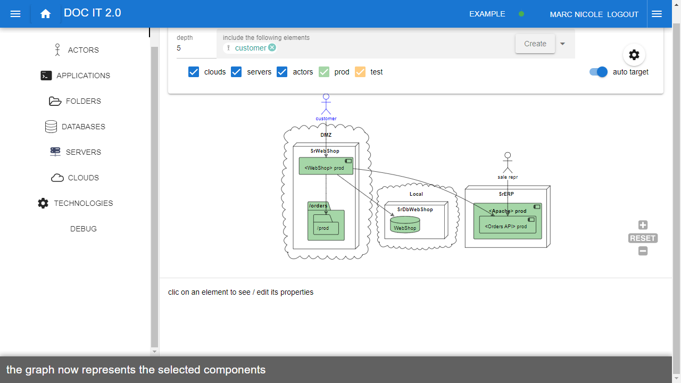Select the WebShop database node

pos(405,224)
